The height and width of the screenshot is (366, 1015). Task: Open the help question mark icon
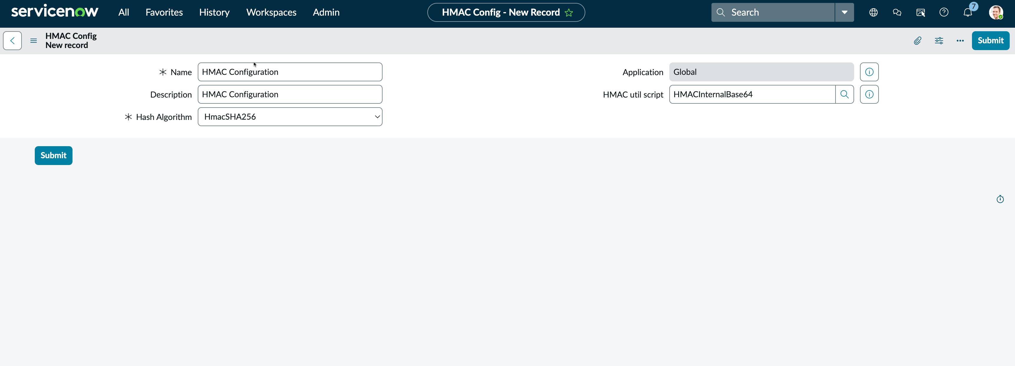(944, 13)
